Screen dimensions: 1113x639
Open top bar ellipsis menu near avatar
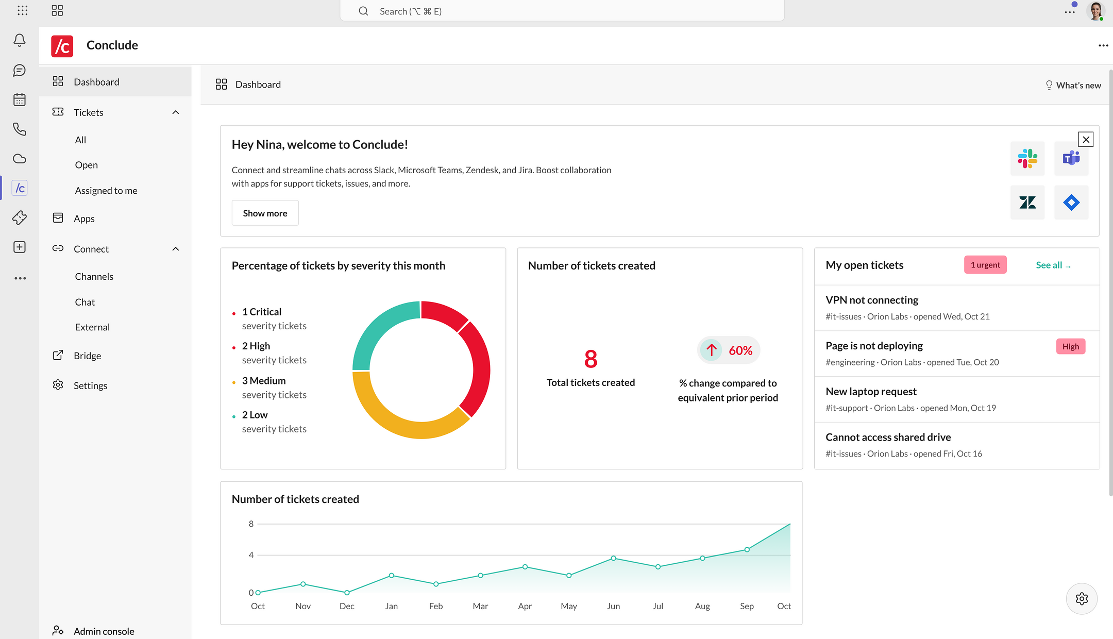tap(1070, 11)
